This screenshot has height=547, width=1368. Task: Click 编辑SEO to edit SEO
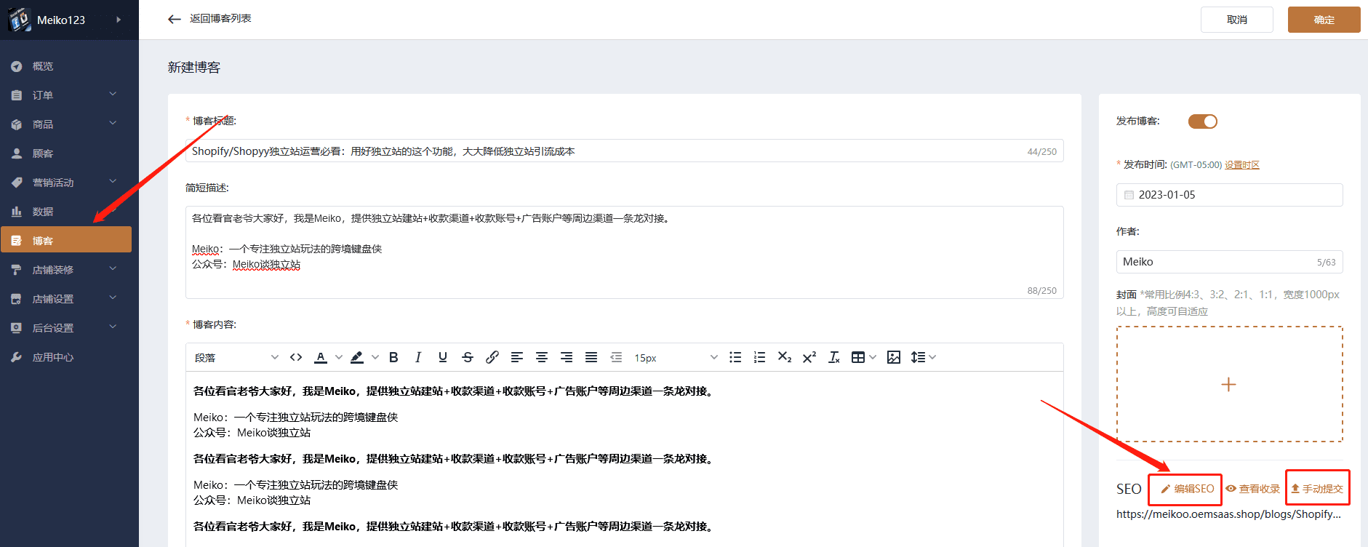point(1187,489)
